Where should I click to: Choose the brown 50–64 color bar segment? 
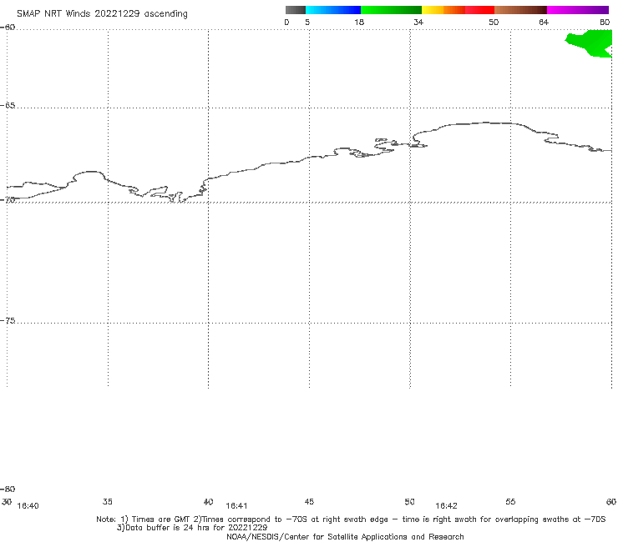point(520,10)
